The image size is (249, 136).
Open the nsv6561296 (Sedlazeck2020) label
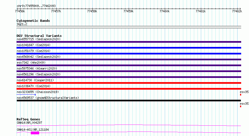click(39, 74)
